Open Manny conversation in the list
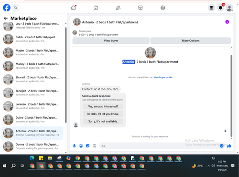239x177 pixels. point(33,66)
